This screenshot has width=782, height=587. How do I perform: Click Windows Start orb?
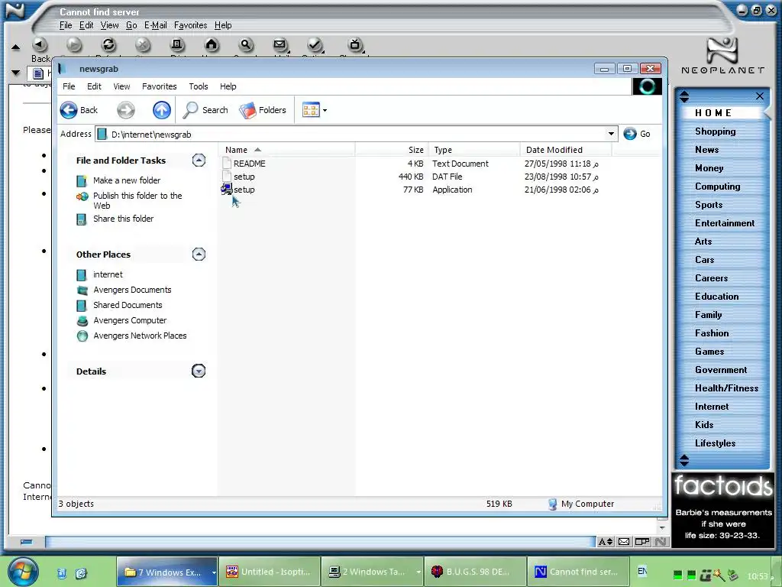(x=23, y=571)
